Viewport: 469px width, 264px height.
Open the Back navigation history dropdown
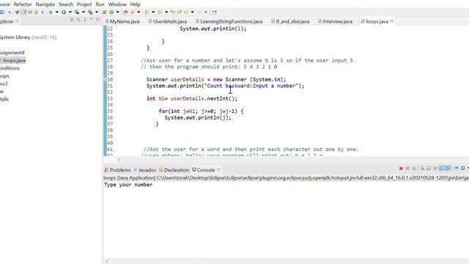tap(192, 12)
